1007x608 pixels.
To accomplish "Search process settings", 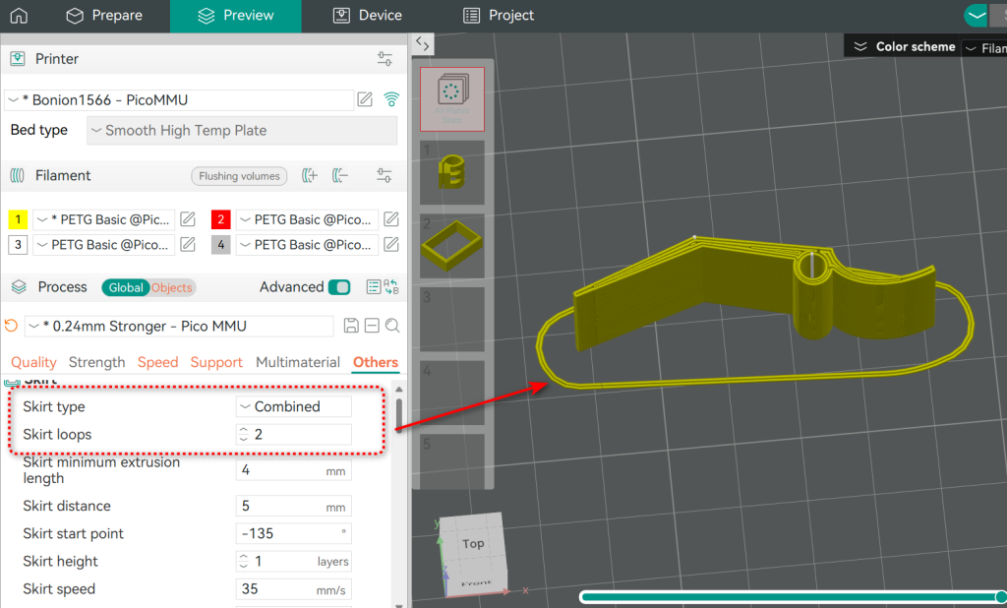I will tap(392, 326).
